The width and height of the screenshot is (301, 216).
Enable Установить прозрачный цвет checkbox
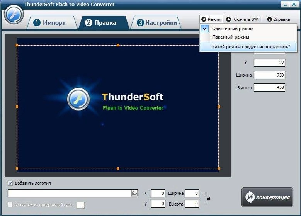[x=10, y=204]
